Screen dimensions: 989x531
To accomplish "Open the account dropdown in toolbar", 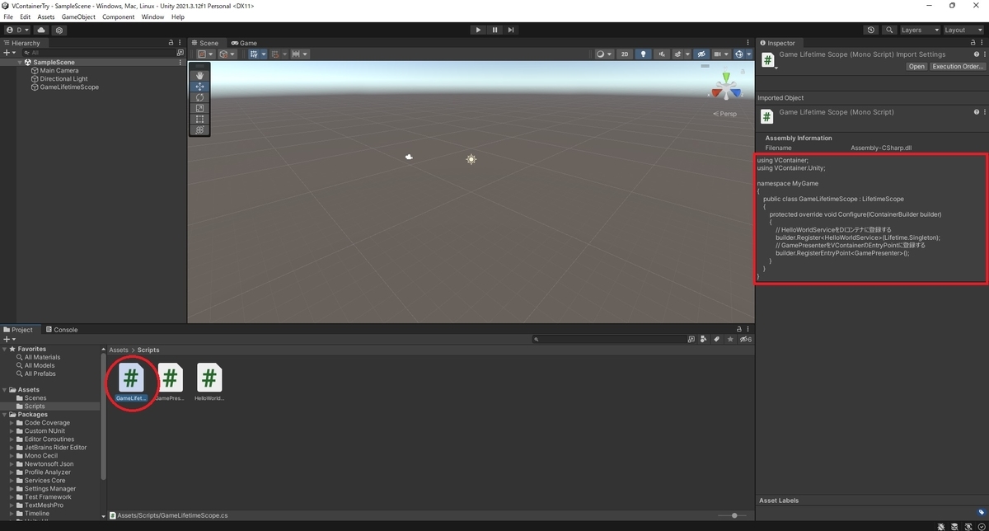I will [x=16, y=30].
